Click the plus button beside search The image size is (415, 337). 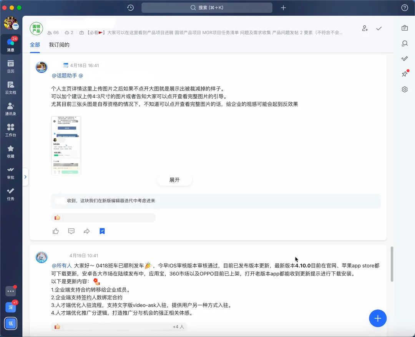[283, 8]
